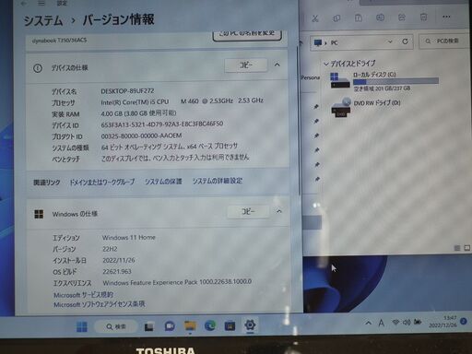
Task: Select ローカル ディスク (C:) drive
Action: [385, 81]
